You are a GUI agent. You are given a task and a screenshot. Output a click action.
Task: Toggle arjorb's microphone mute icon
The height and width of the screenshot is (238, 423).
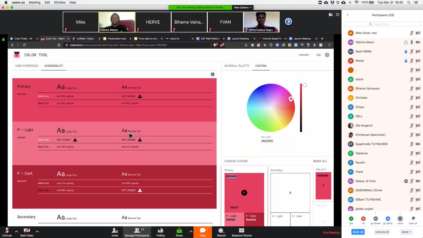pyautogui.click(x=411, y=79)
